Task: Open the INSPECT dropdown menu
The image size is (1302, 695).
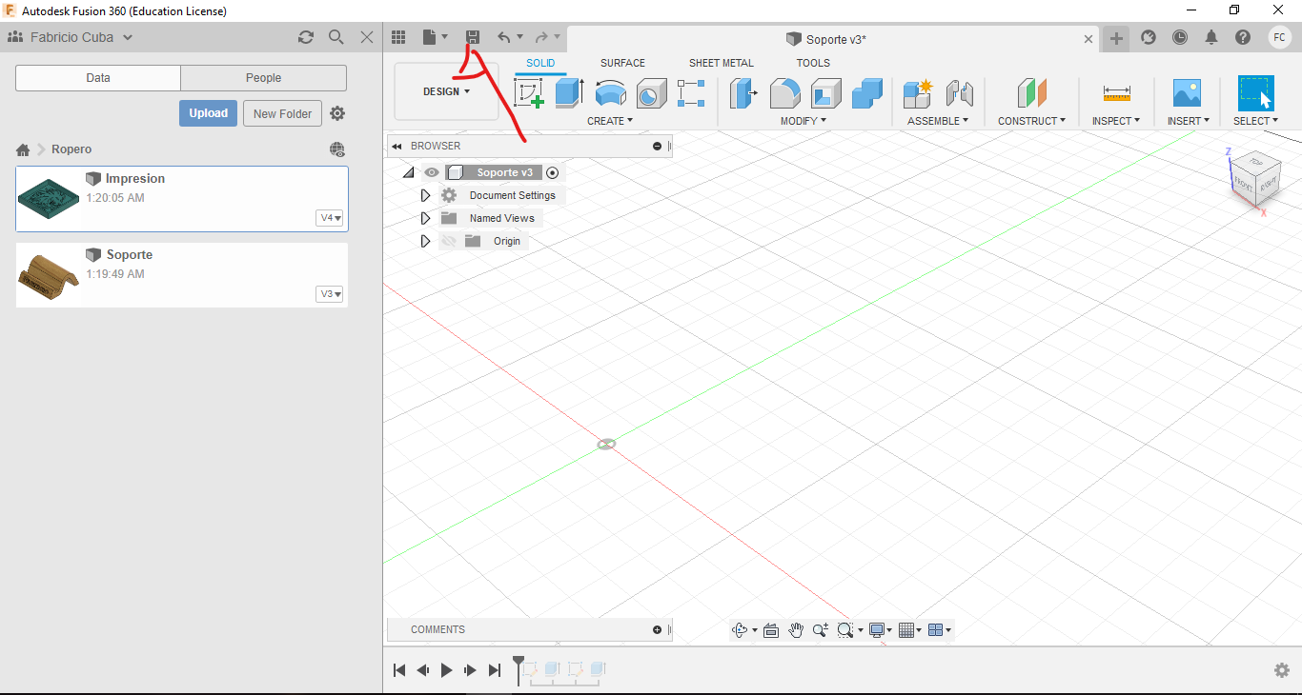Action: [1116, 121]
